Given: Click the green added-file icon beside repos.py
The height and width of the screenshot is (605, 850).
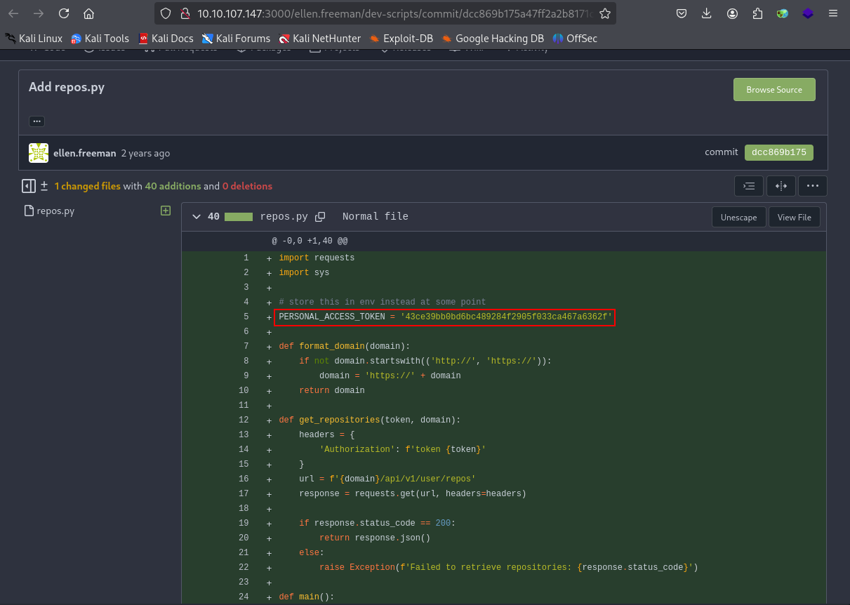Looking at the screenshot, I should [x=166, y=211].
